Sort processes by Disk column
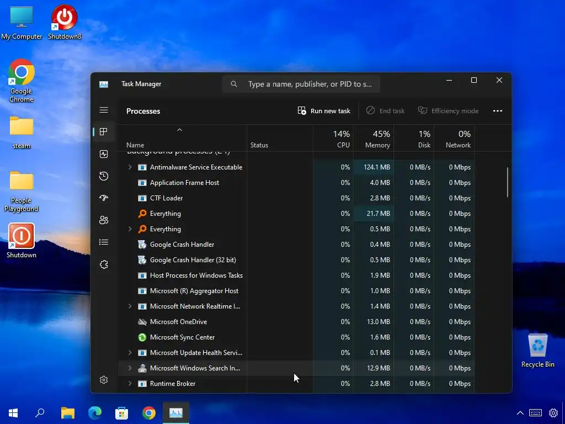The image size is (565, 424). [414, 139]
